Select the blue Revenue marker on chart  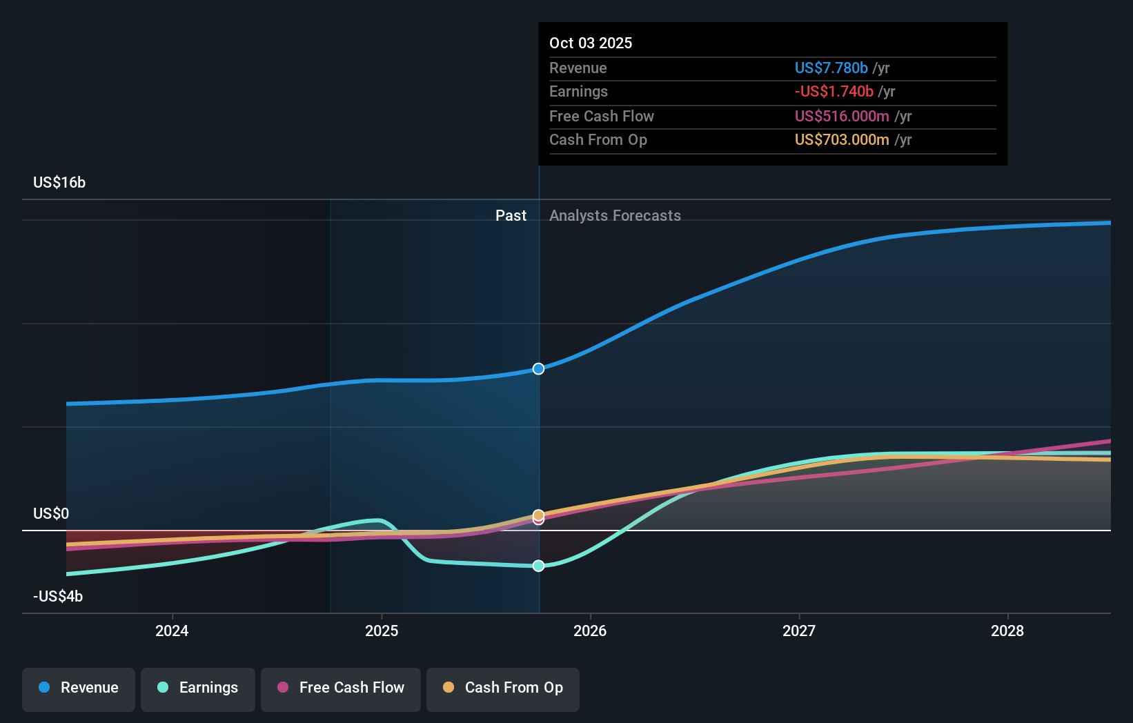click(x=538, y=368)
